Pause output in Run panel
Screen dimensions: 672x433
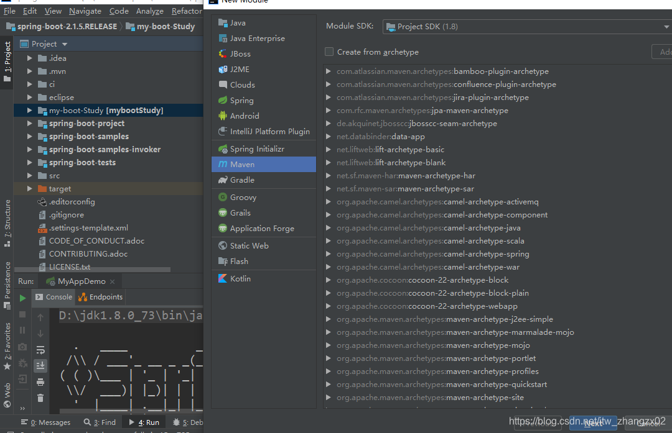(23, 330)
